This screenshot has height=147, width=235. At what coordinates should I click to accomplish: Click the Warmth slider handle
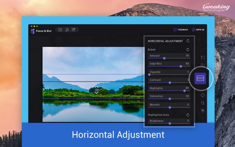click(x=170, y=108)
